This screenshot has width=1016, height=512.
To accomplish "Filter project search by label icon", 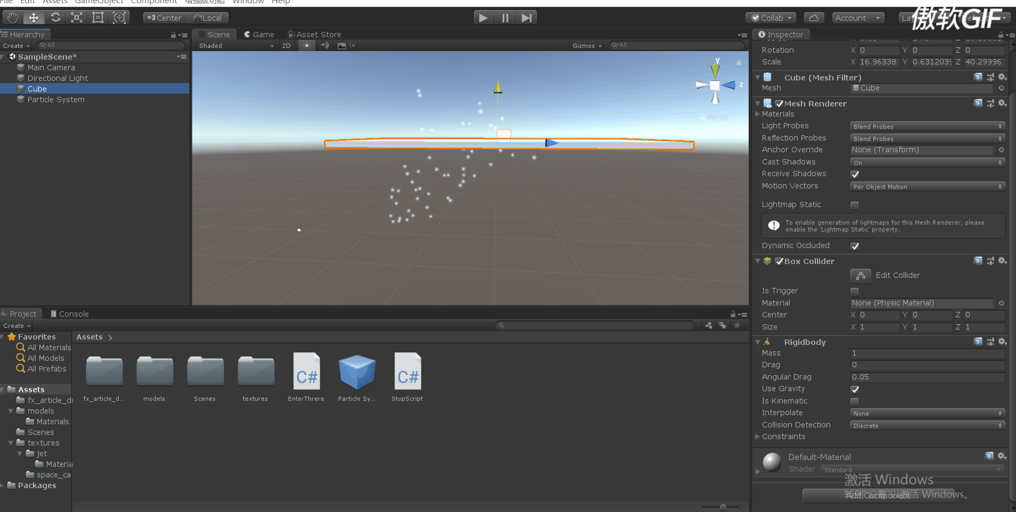I will pyautogui.click(x=723, y=325).
